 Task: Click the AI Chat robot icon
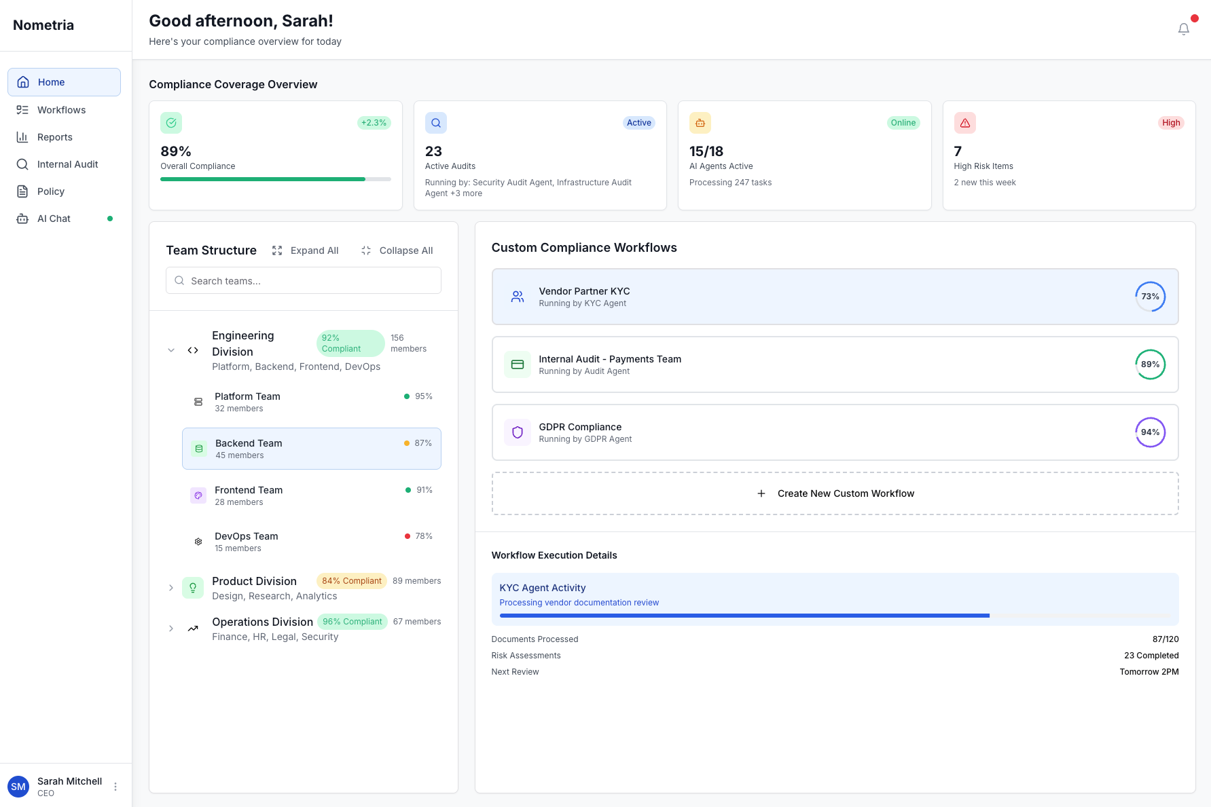pyautogui.click(x=22, y=219)
